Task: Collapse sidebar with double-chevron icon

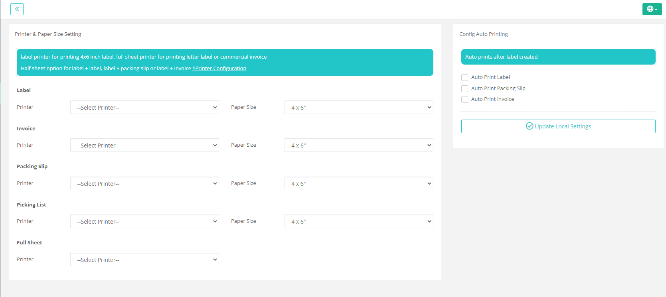Action: [17, 9]
